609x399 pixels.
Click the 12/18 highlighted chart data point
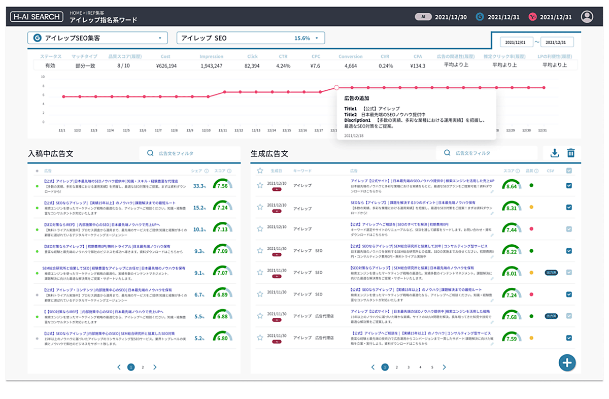click(336, 88)
